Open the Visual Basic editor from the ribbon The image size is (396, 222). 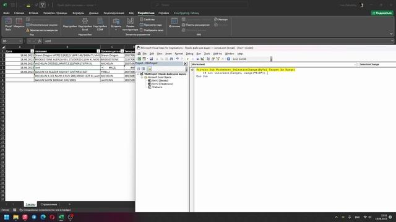point(8,24)
